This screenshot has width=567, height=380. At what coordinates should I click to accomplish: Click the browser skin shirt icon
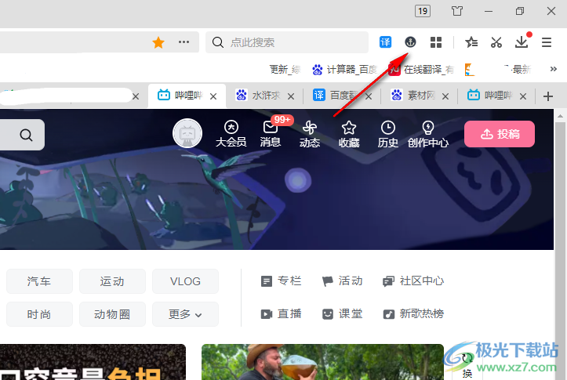456,11
